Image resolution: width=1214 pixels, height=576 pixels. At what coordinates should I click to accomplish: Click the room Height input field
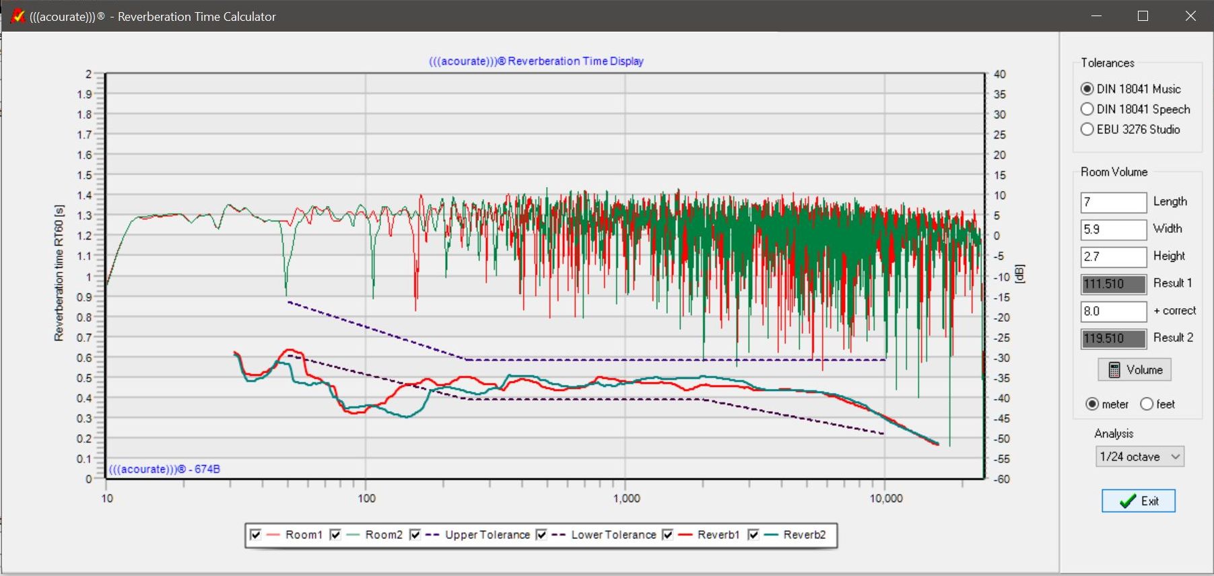click(x=1114, y=256)
